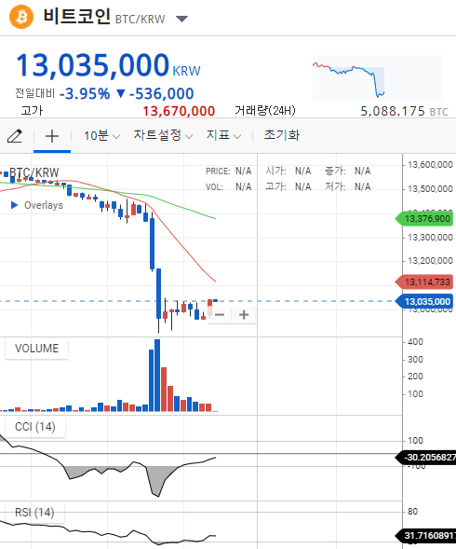Open the BTC/KRW market selector arrow

pyautogui.click(x=181, y=19)
